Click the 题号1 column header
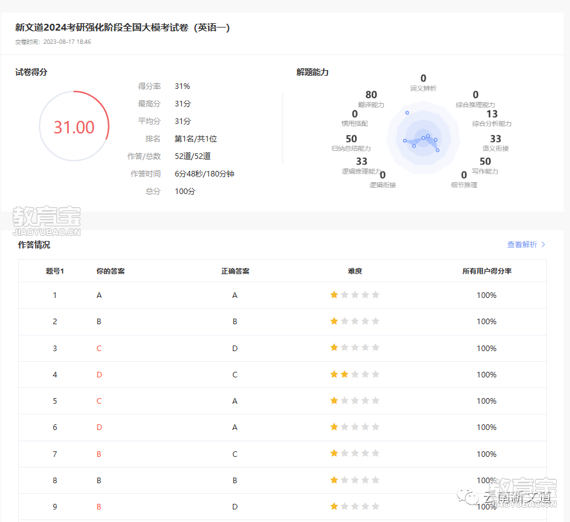The height and width of the screenshot is (522, 570). [x=55, y=271]
